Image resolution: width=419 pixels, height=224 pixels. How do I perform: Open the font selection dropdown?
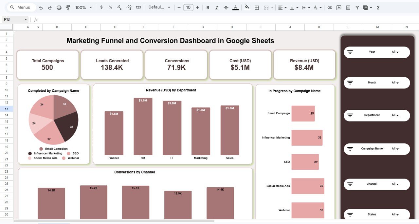tap(159, 7)
